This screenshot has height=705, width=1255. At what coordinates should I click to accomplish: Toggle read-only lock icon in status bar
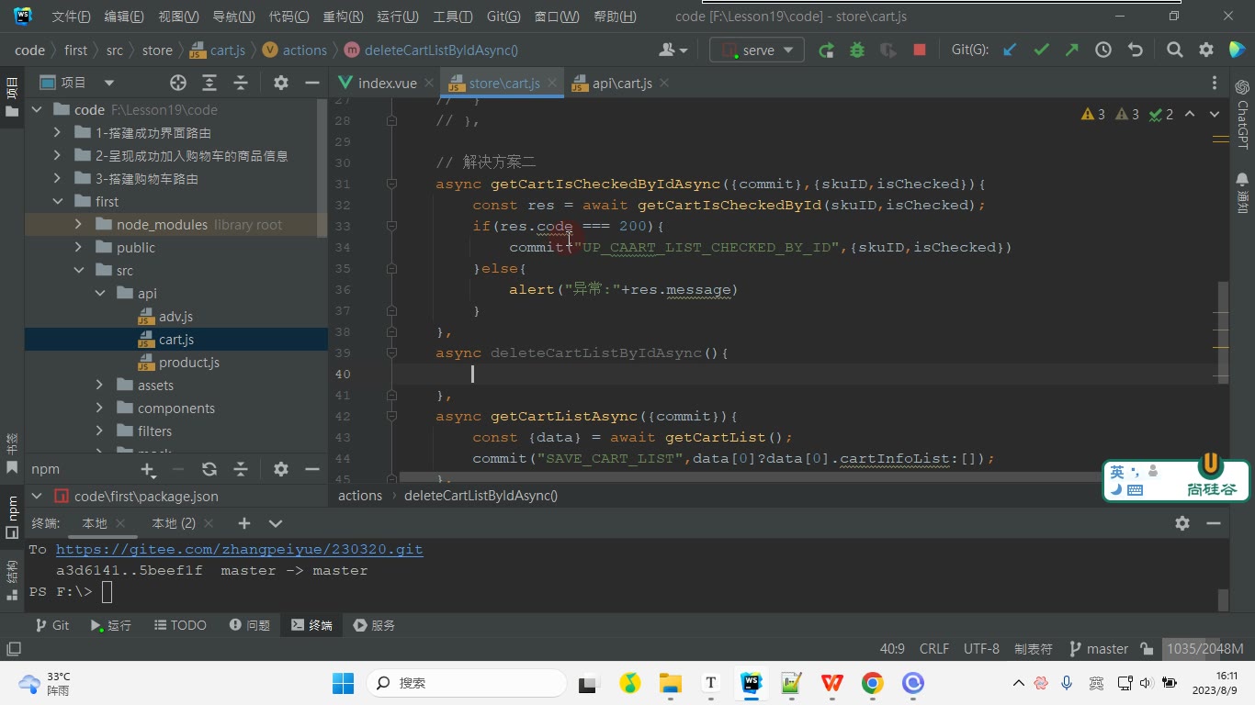pos(1147,649)
